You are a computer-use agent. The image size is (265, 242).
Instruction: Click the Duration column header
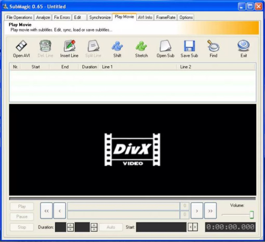pos(89,67)
